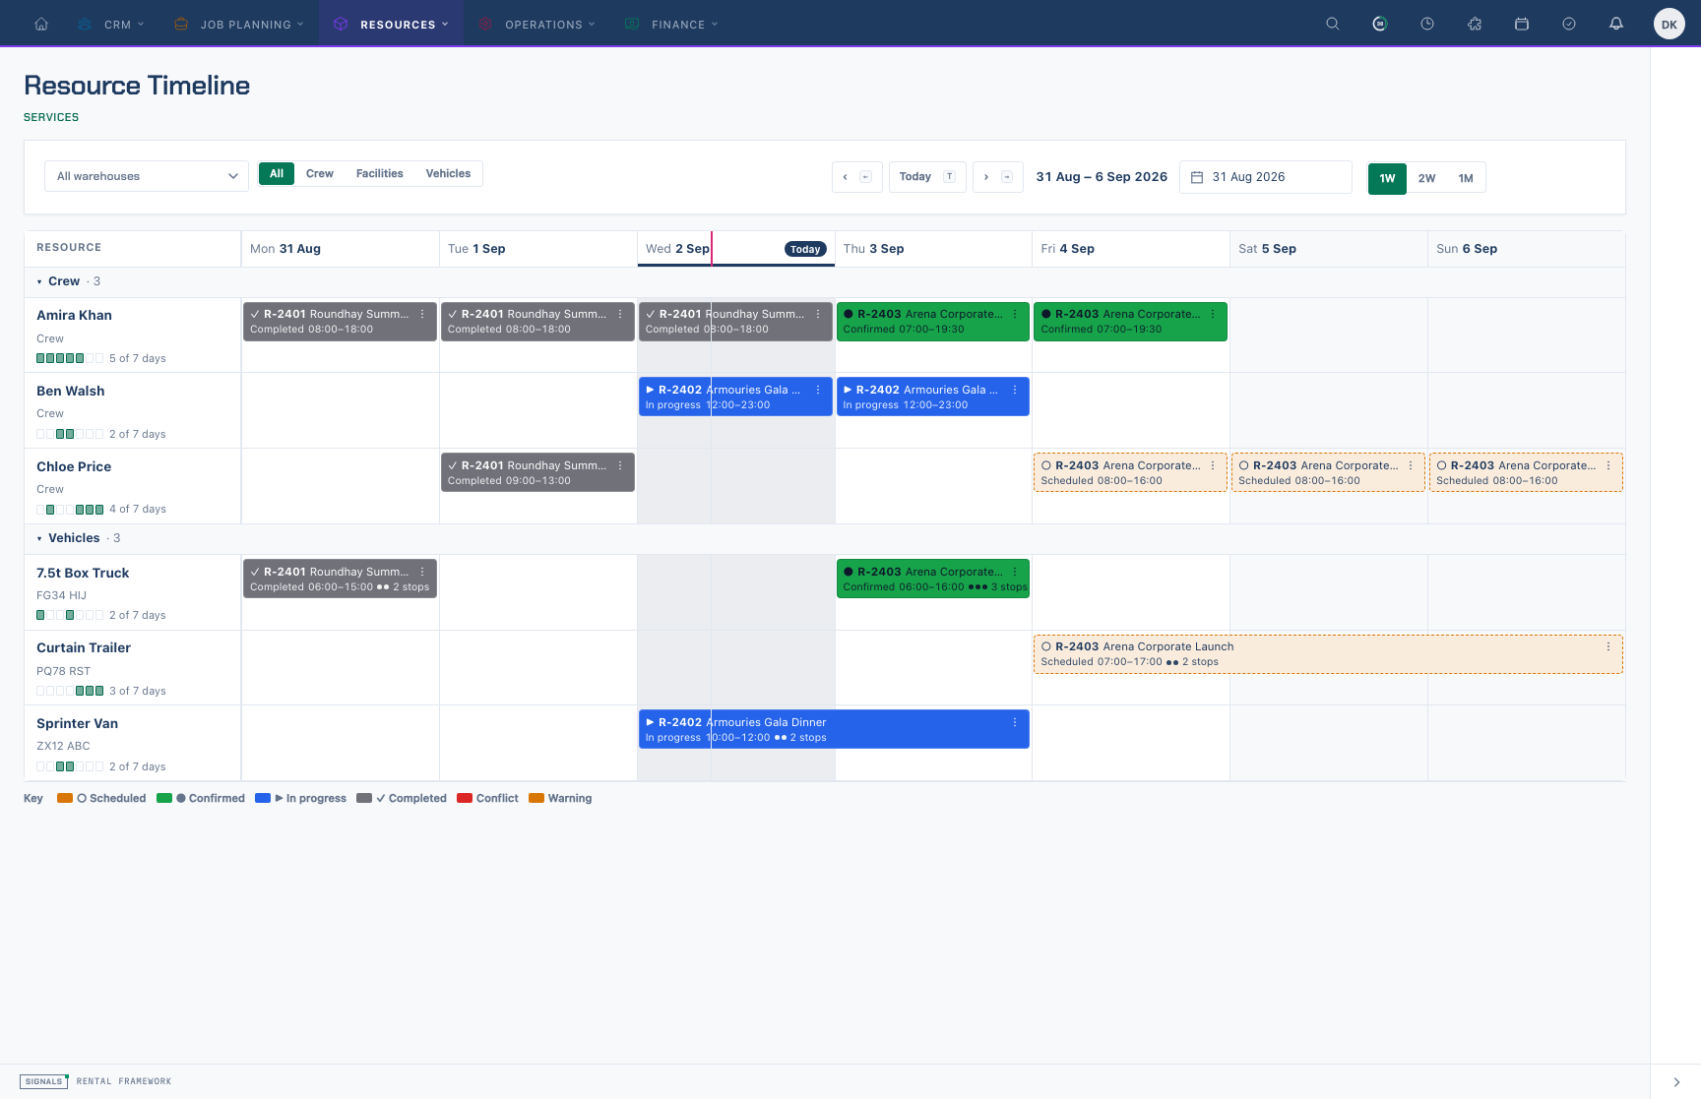Open options menu on Sprinter Van booking
1701x1099 pixels.
pos(1015,722)
